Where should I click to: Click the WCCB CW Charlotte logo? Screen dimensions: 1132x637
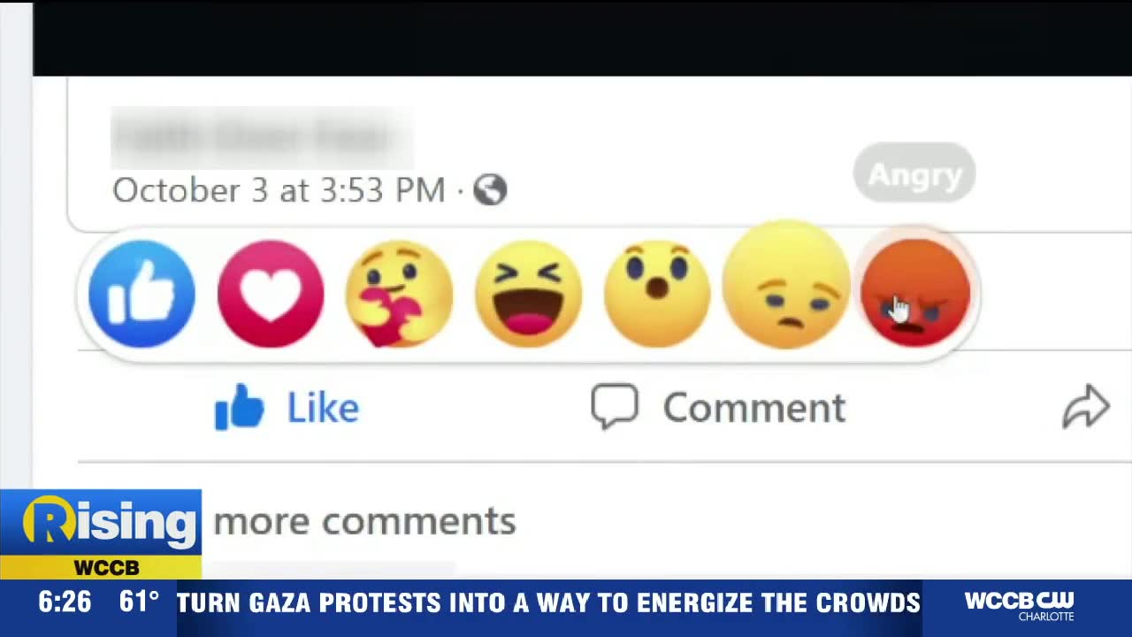click(x=1019, y=607)
